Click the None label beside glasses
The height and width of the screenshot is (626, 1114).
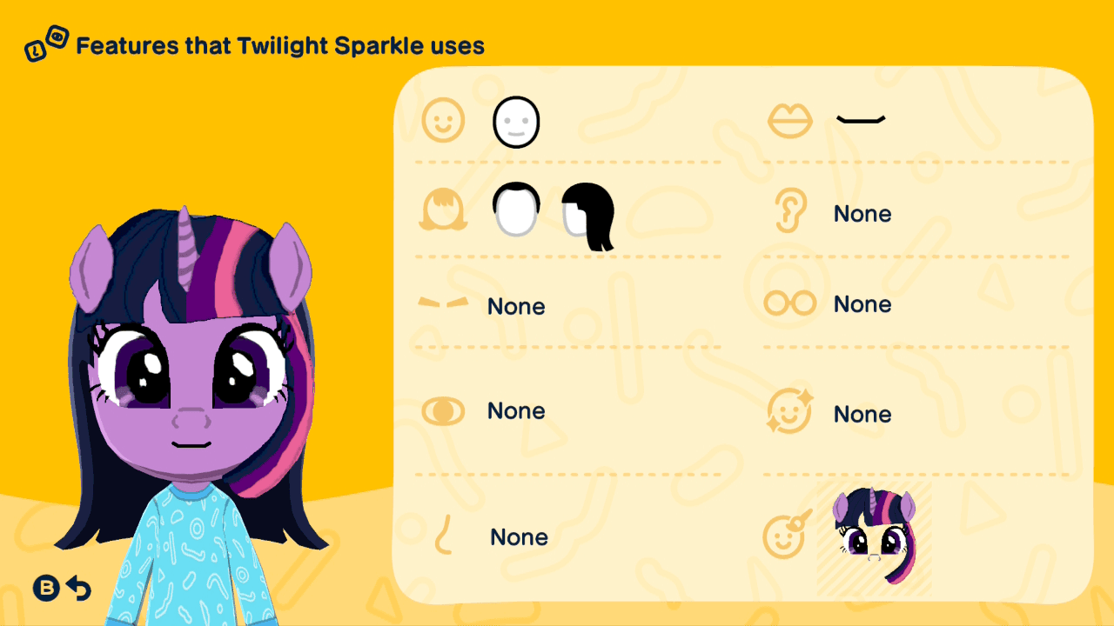[x=862, y=304]
